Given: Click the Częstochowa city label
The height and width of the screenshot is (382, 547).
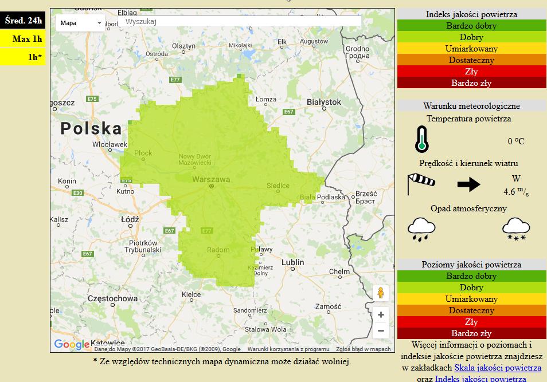Looking at the screenshot, I should (112, 299).
